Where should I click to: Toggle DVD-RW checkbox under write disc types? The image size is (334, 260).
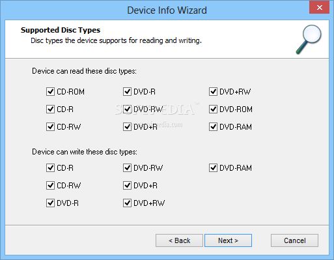pos(127,168)
